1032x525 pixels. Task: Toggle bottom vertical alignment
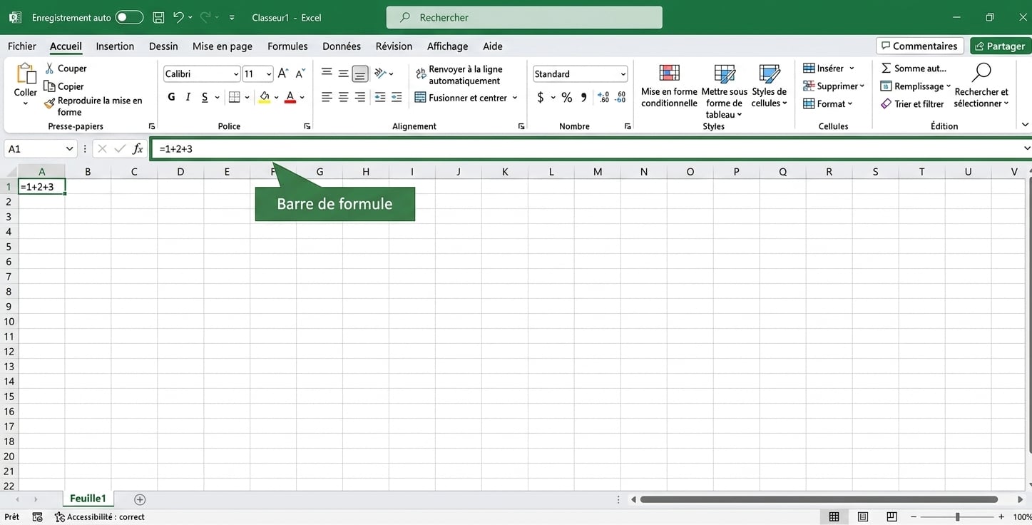click(x=360, y=73)
